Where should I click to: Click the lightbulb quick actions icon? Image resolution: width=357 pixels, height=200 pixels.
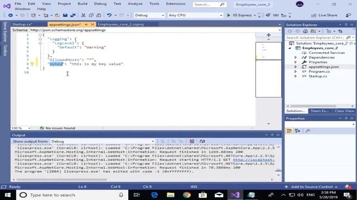32,64
